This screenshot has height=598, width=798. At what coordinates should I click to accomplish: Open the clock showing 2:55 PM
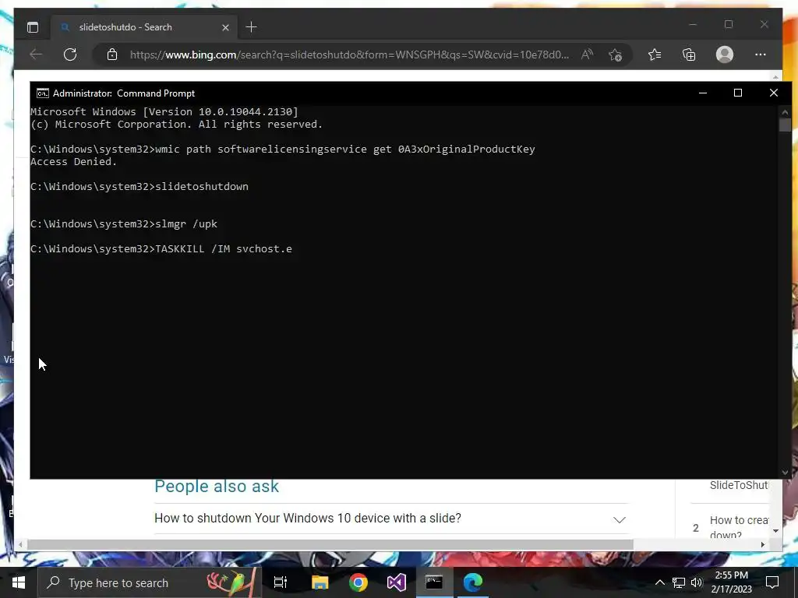coord(731,582)
